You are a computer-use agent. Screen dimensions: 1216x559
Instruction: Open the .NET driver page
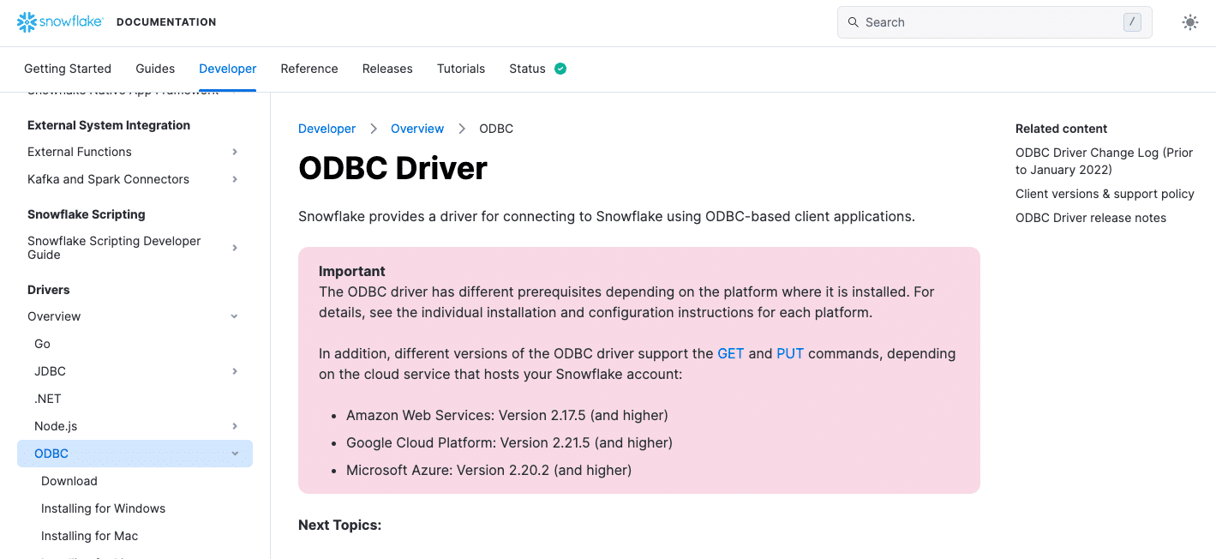pyautogui.click(x=48, y=399)
